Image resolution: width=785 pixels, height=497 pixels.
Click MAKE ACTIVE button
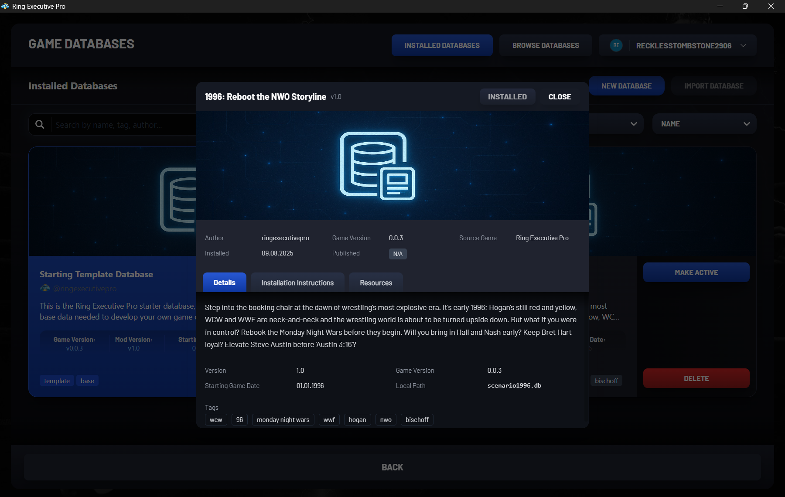tap(696, 272)
